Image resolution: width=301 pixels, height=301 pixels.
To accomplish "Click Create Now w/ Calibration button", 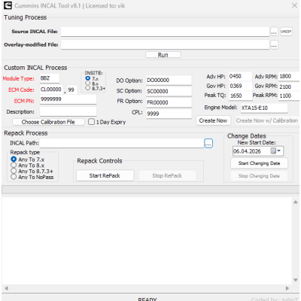I will point(267,120).
